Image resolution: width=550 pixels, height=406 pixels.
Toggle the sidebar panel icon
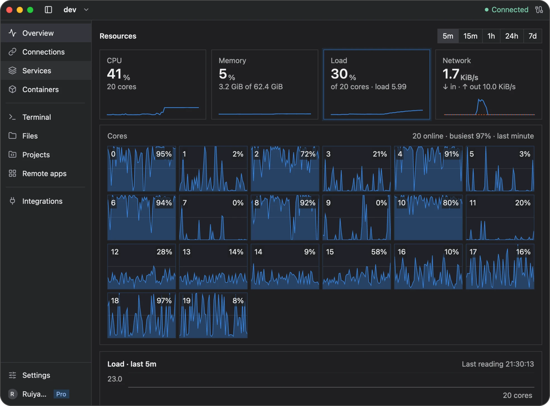click(48, 10)
